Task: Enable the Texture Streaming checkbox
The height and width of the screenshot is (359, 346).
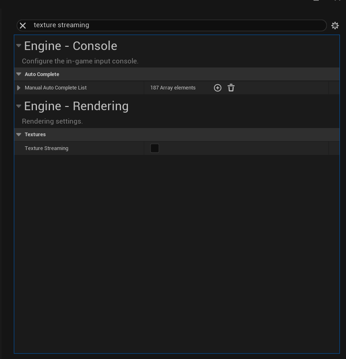Action: coord(155,148)
